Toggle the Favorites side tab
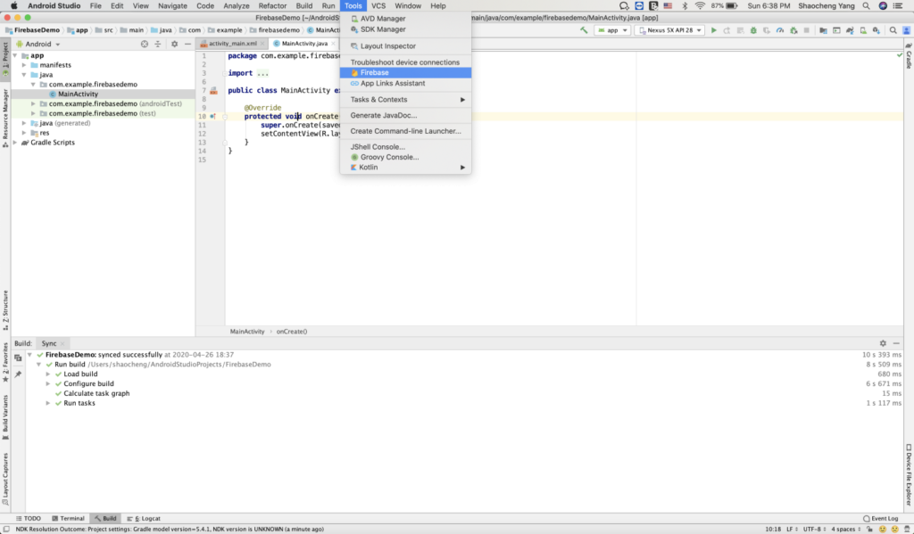 5,362
